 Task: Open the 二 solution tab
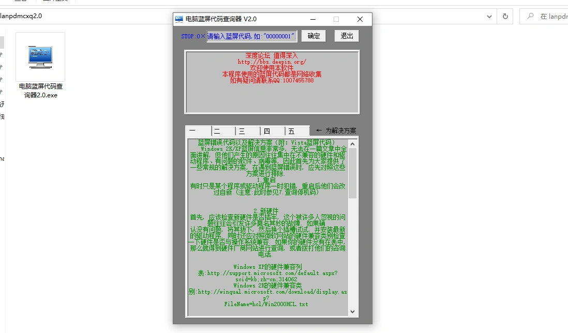tap(223, 131)
